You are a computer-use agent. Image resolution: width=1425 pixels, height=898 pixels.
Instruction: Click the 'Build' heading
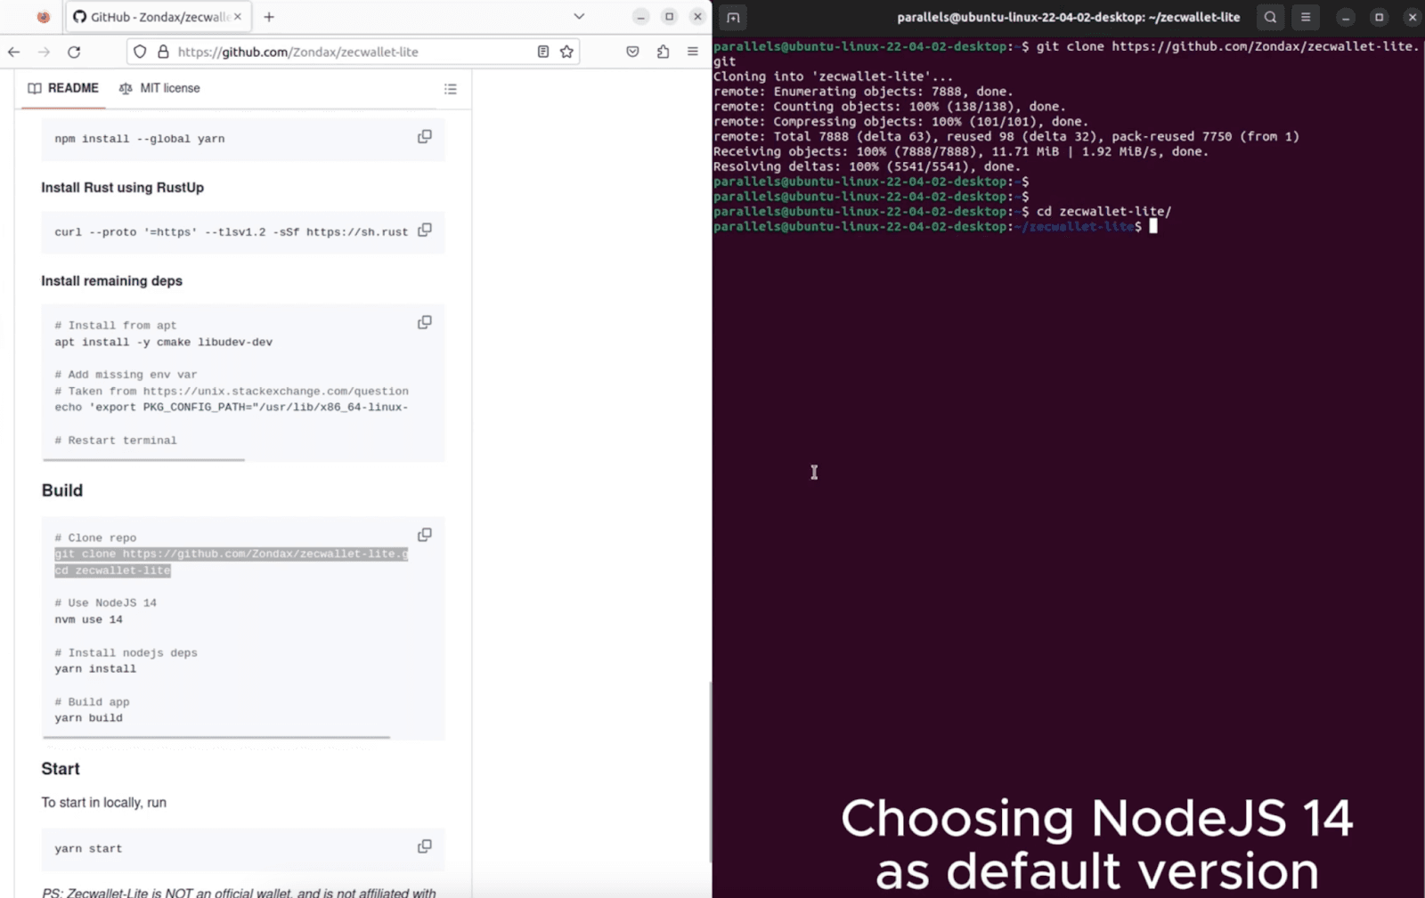[61, 490]
